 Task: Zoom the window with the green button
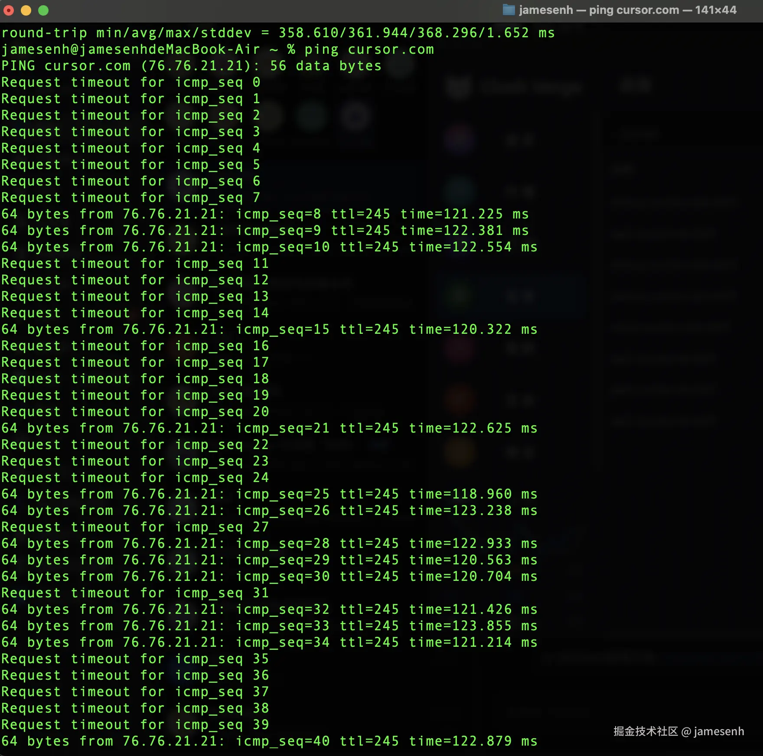pyautogui.click(x=43, y=10)
